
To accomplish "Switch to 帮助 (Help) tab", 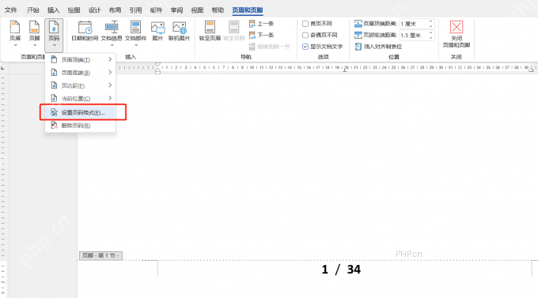I will (x=218, y=10).
